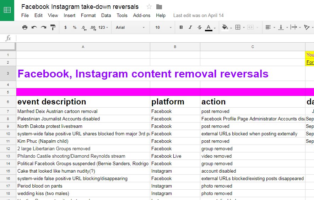Select 'Manfred Deix Austrian cartoon removal' cell
This screenshot has height=200, width=314.
tap(83, 111)
